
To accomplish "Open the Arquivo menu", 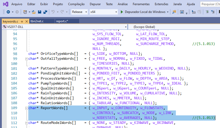I will tap(17, 4).
